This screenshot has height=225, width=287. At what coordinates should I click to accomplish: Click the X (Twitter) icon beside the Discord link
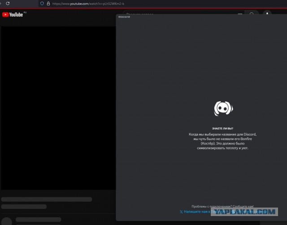pos(181,212)
